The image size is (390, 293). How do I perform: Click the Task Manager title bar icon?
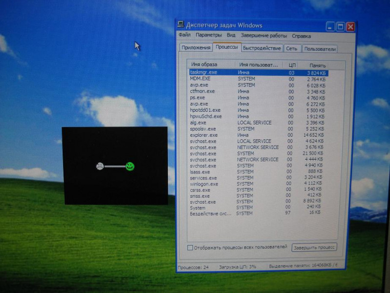coord(181,24)
